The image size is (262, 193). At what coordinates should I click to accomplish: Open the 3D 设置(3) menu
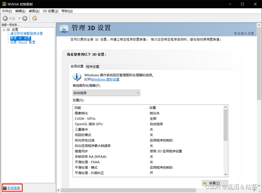pyautogui.click(x=51, y=11)
